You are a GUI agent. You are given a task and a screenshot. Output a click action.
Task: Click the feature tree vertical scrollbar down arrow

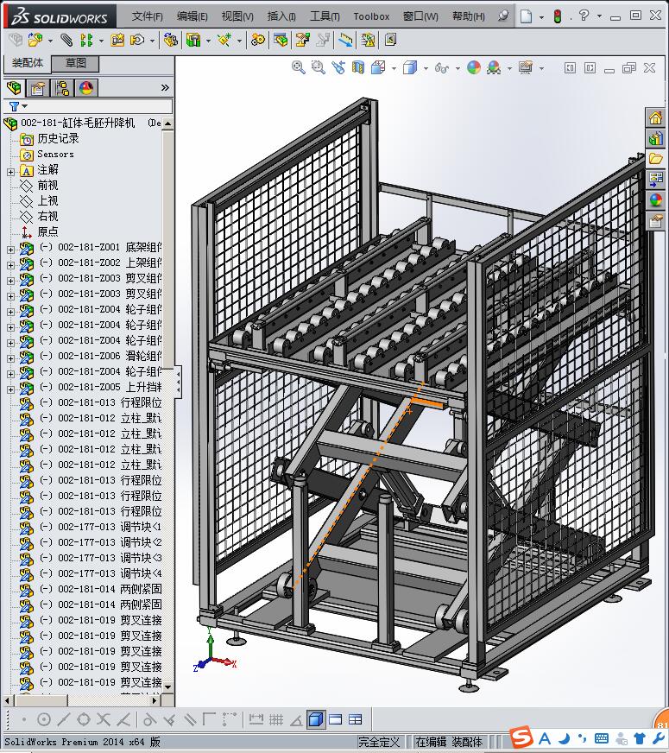(167, 687)
